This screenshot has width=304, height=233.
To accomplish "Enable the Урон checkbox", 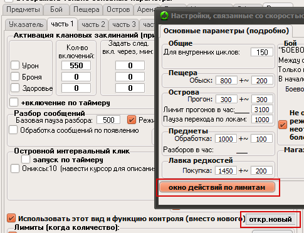I will pos(15,65).
